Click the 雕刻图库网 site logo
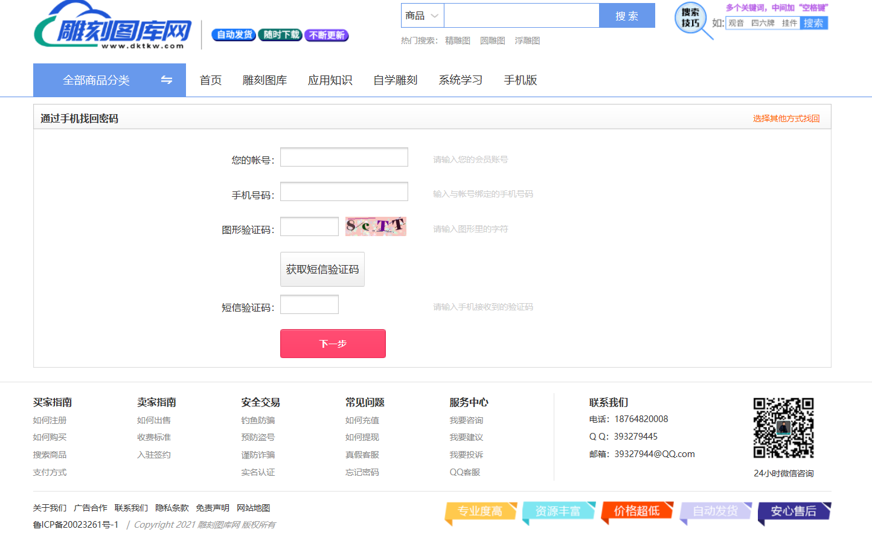The image size is (872, 535). click(x=113, y=25)
